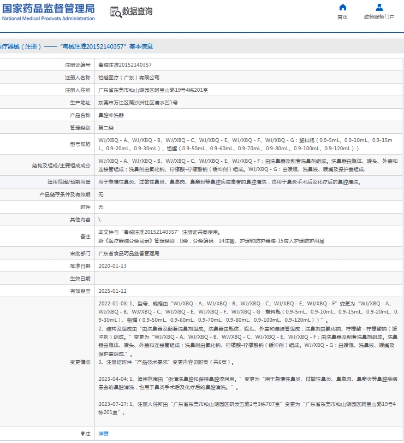Click the 产品名称 row label
This screenshot has width=404, height=443.
(x=80, y=115)
